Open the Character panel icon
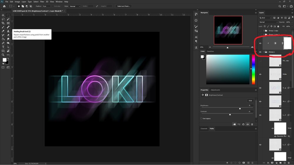This screenshot has height=165, width=294. pos(196,37)
